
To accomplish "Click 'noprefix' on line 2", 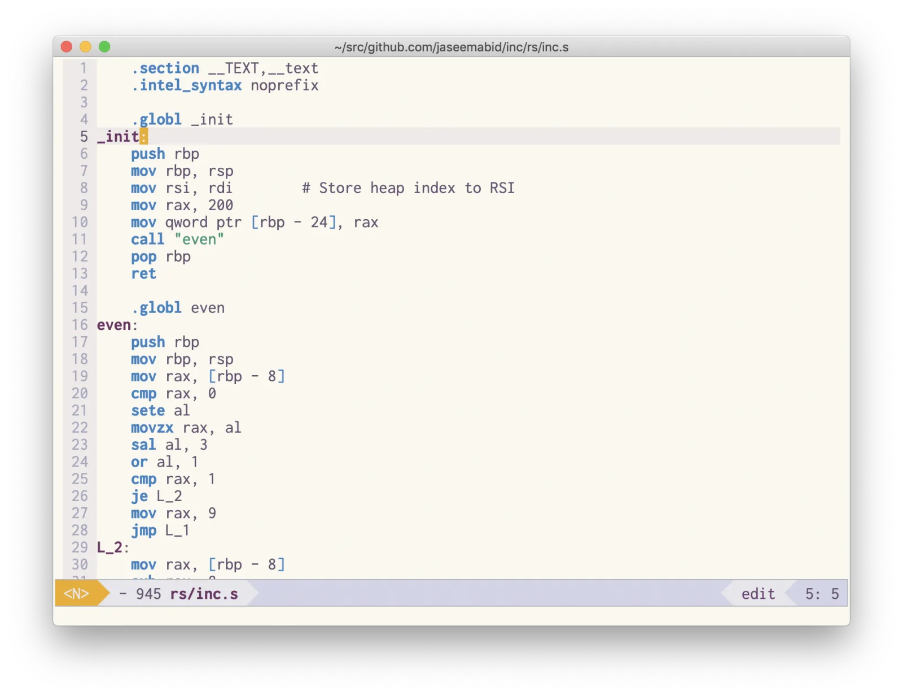I will click(284, 85).
